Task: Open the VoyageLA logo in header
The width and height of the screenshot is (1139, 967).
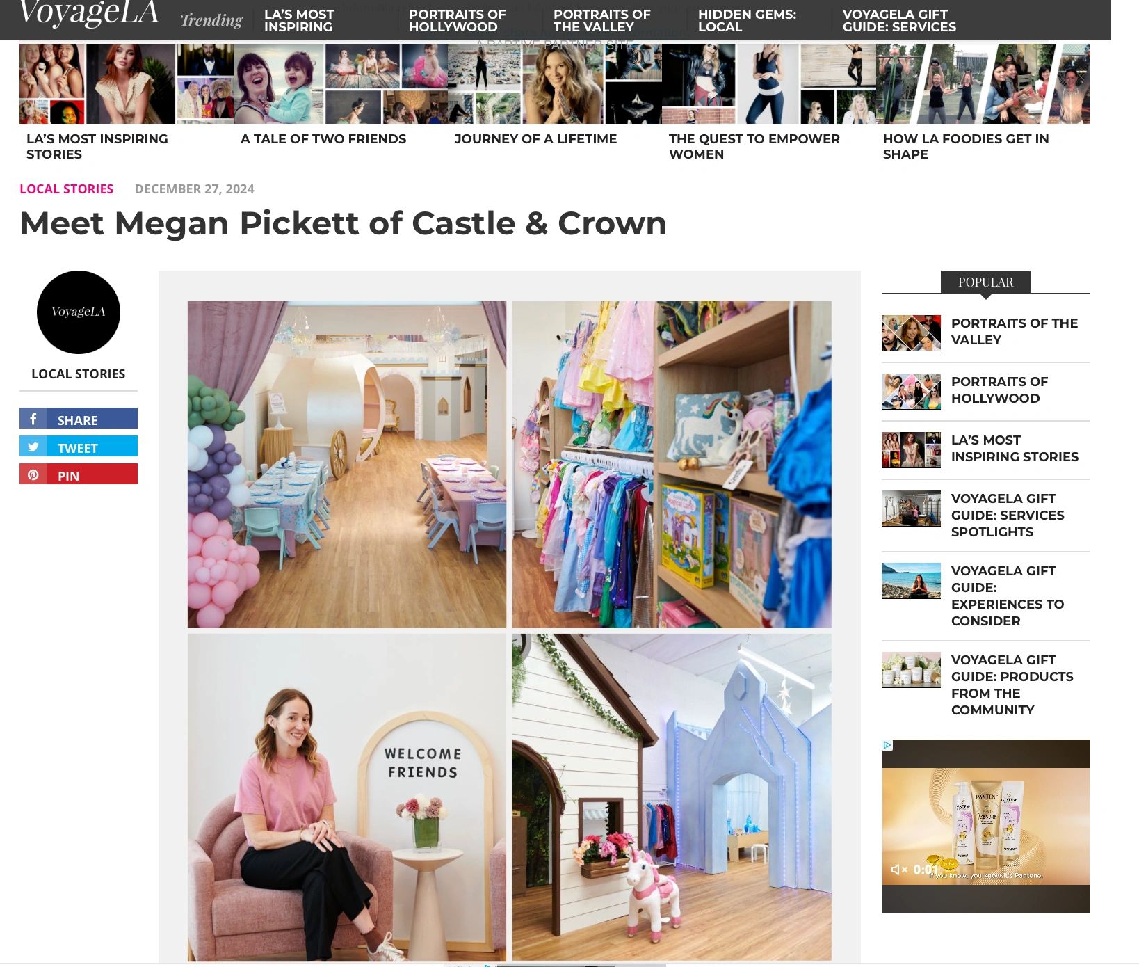Action: pyautogui.click(x=89, y=13)
